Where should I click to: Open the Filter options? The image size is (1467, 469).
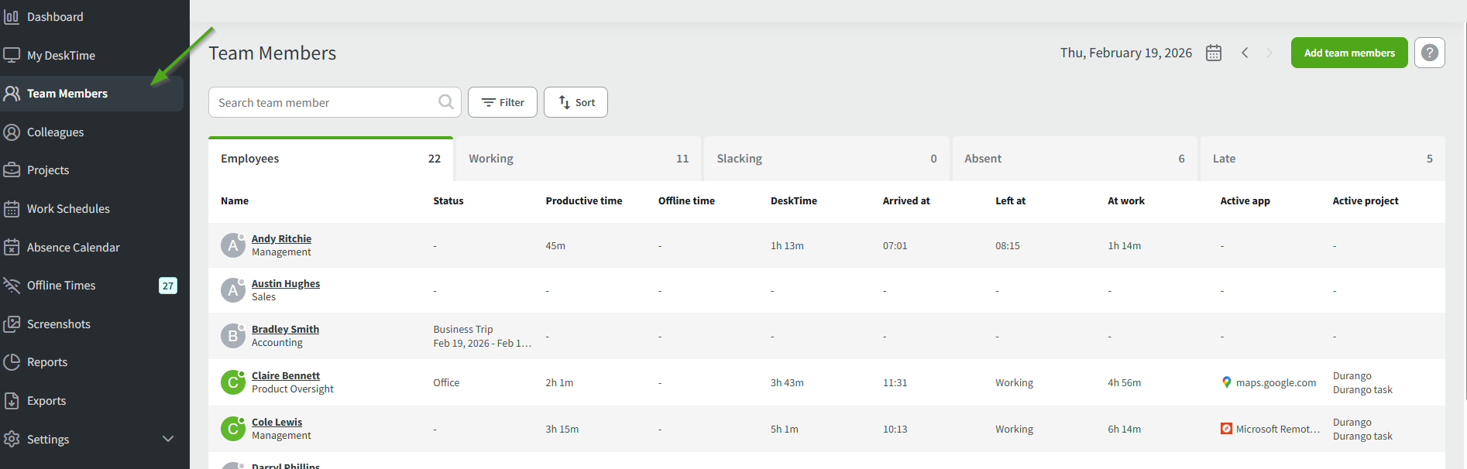503,102
